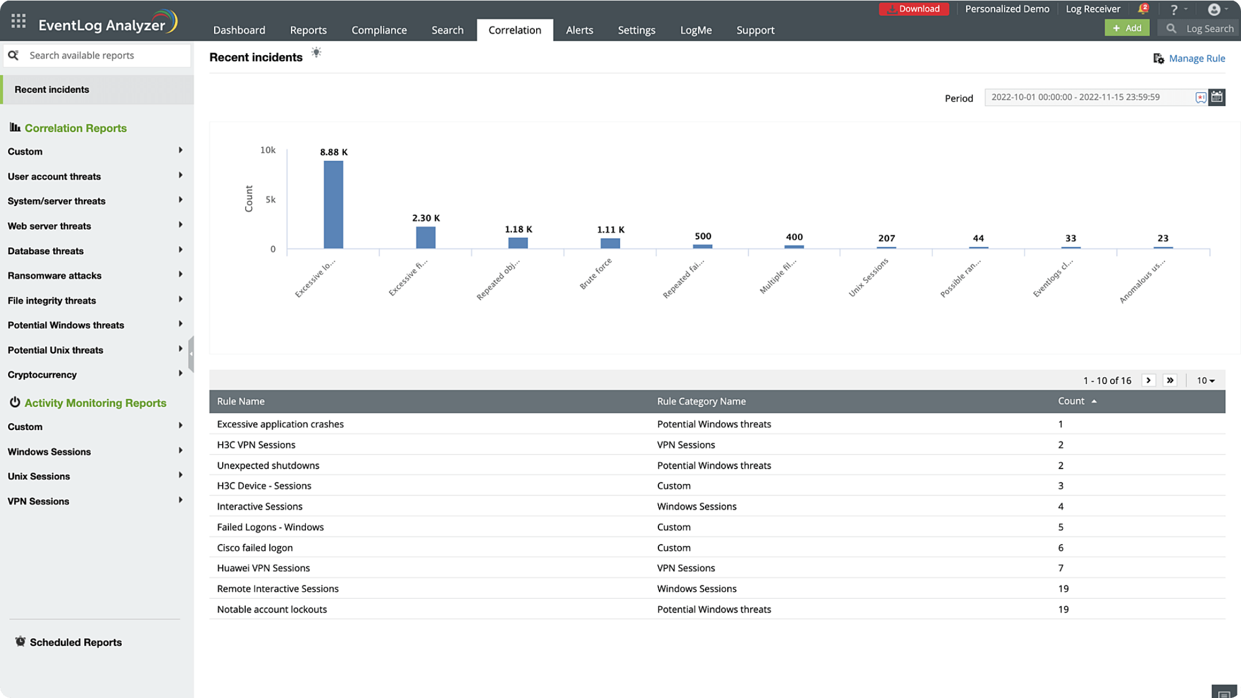The width and height of the screenshot is (1241, 698).
Task: Open the calendar period picker icon
Action: [1216, 97]
